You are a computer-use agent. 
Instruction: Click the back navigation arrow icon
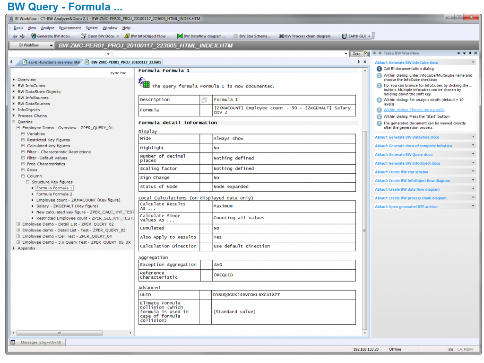16,36
